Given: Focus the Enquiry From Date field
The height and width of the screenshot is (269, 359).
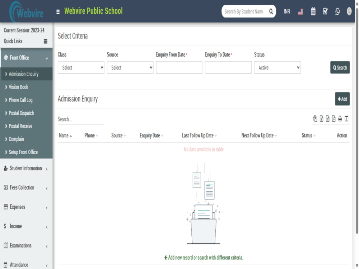Looking at the screenshot, I should (x=179, y=67).
